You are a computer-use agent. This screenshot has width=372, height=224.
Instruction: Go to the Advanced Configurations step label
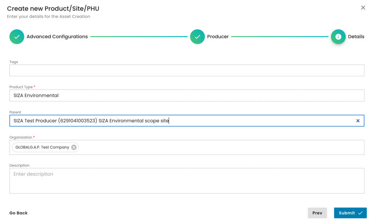point(57,37)
